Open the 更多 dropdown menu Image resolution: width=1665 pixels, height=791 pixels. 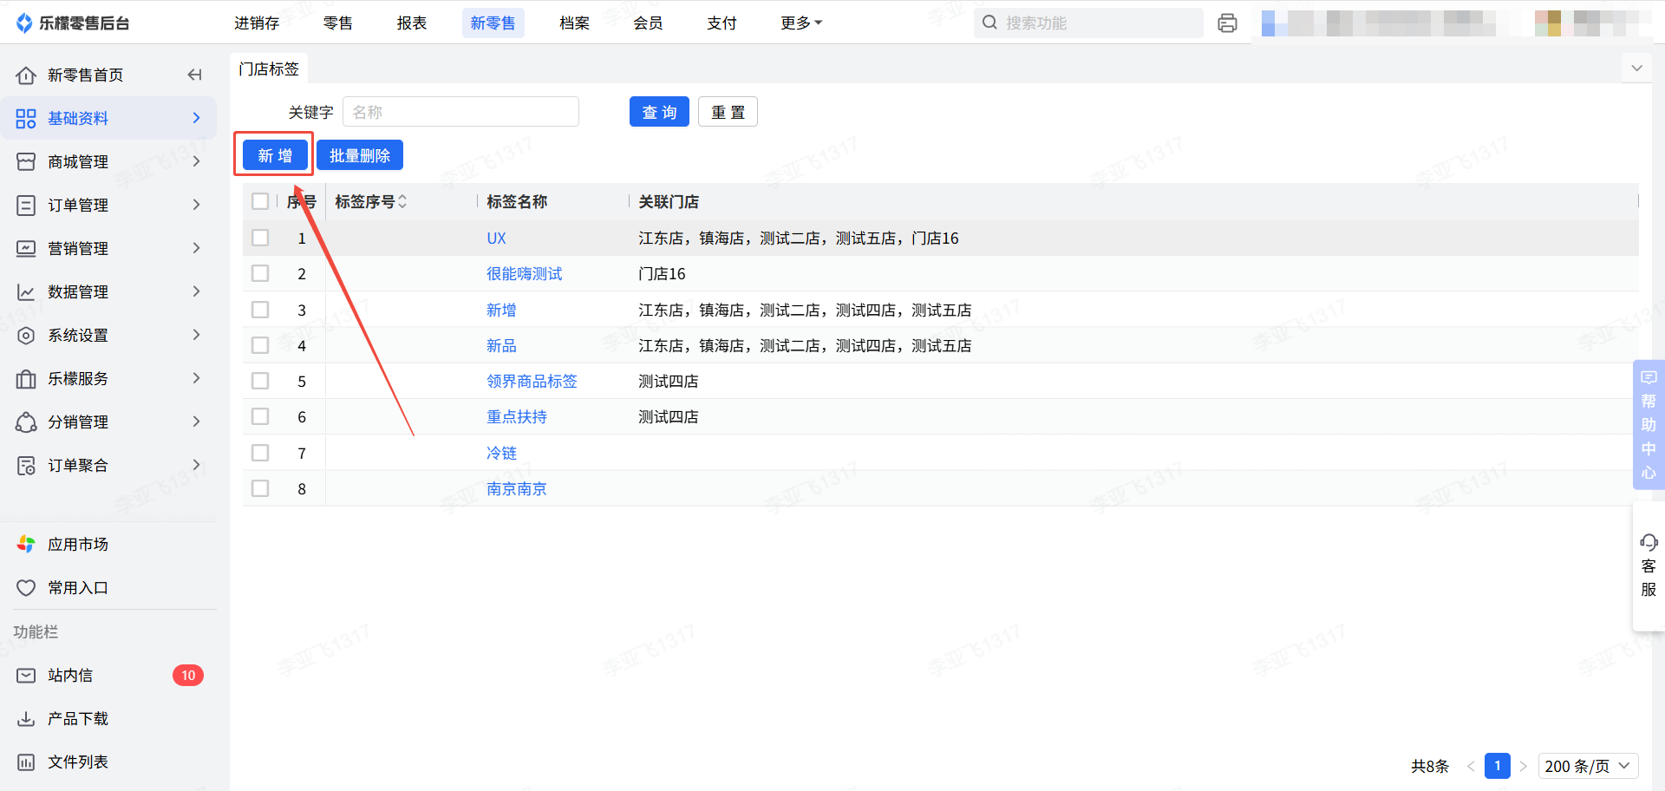click(x=801, y=23)
